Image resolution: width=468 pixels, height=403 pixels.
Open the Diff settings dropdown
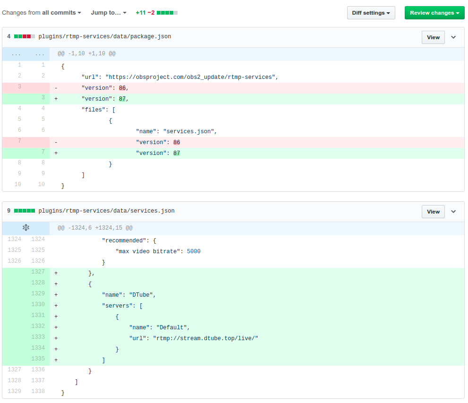[371, 13]
